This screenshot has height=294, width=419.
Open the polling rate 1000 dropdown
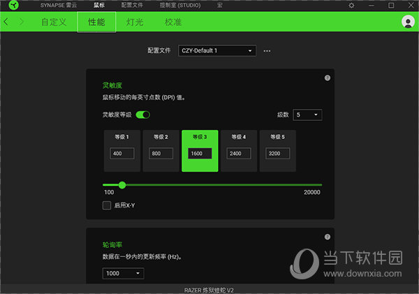tap(123, 273)
